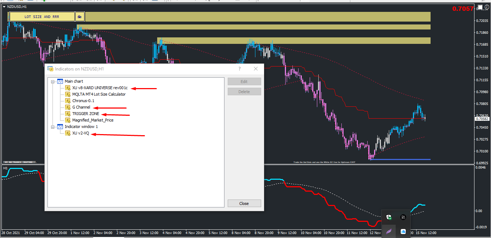Open the purple feather tray icon

[x=389, y=232]
